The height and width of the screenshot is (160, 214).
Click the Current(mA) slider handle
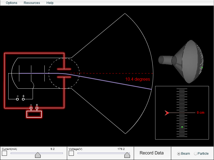point(38,155)
